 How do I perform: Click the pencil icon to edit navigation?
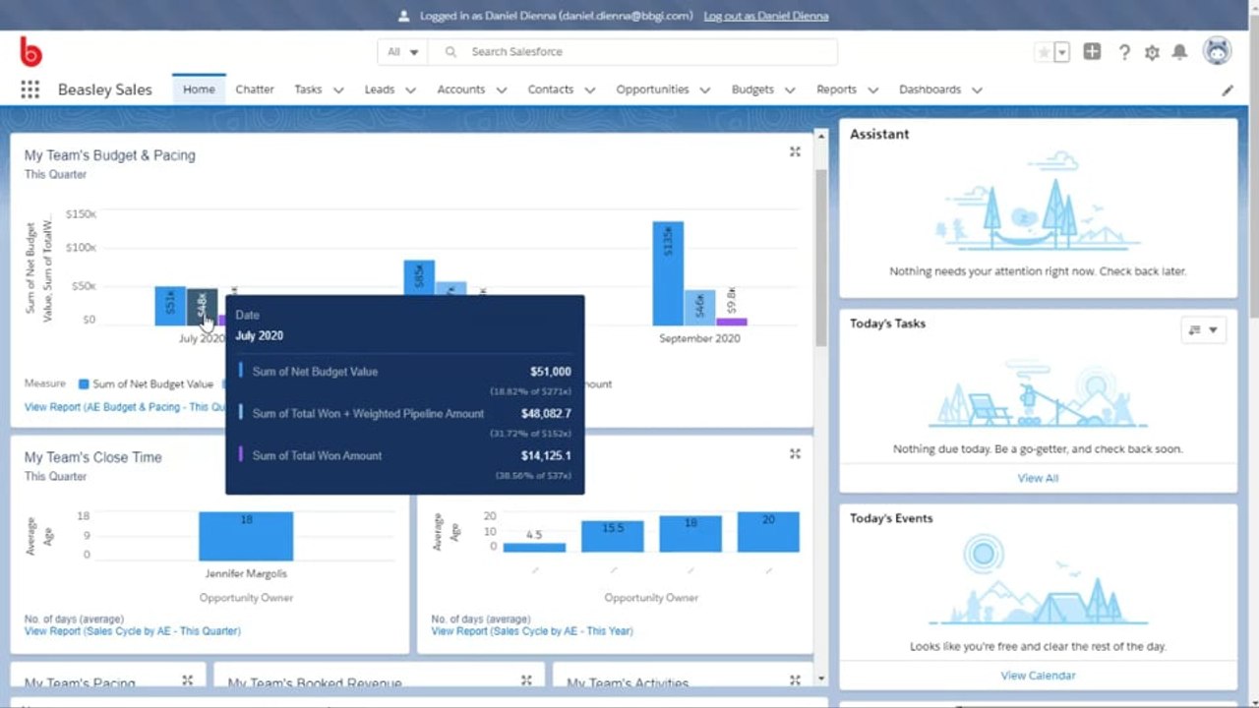[1228, 89]
